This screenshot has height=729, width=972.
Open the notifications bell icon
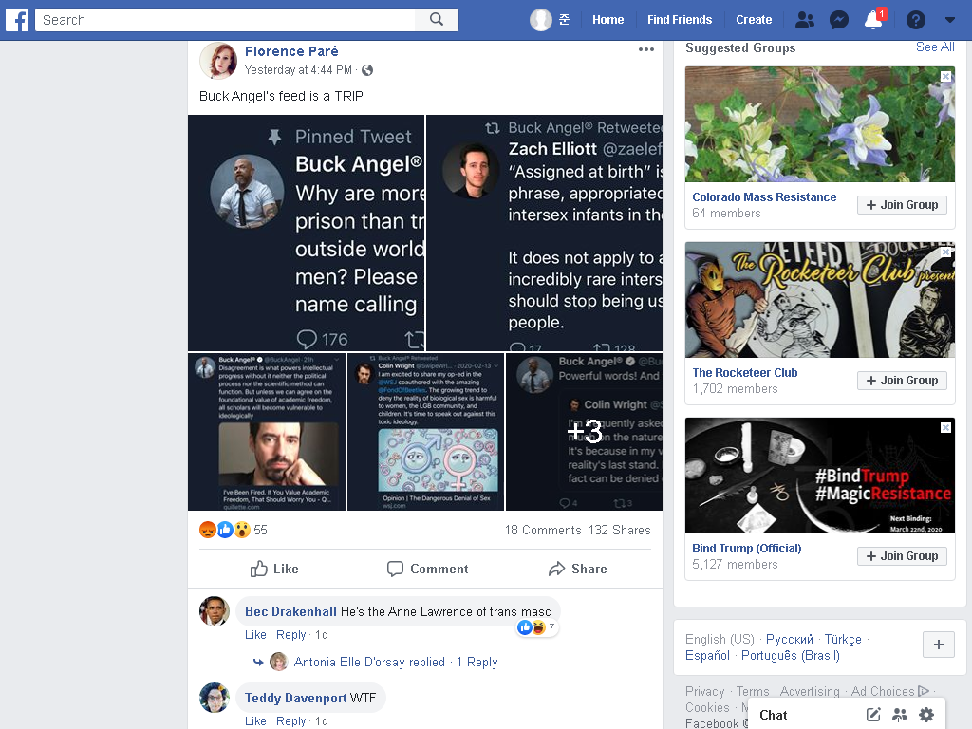click(873, 20)
